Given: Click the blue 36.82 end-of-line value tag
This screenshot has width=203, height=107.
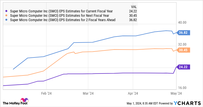Looking at the screenshot, I should tap(183, 33).
